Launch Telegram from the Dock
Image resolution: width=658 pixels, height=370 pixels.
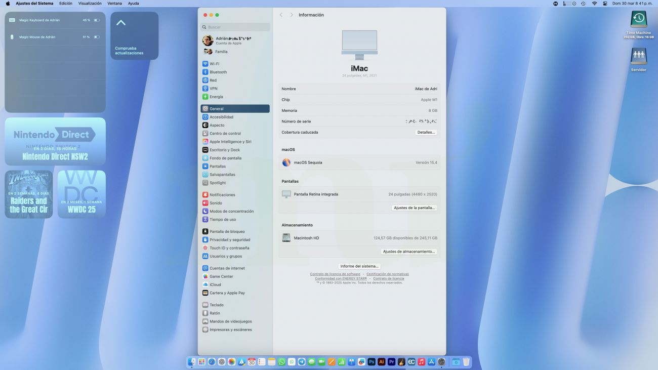tap(302, 362)
